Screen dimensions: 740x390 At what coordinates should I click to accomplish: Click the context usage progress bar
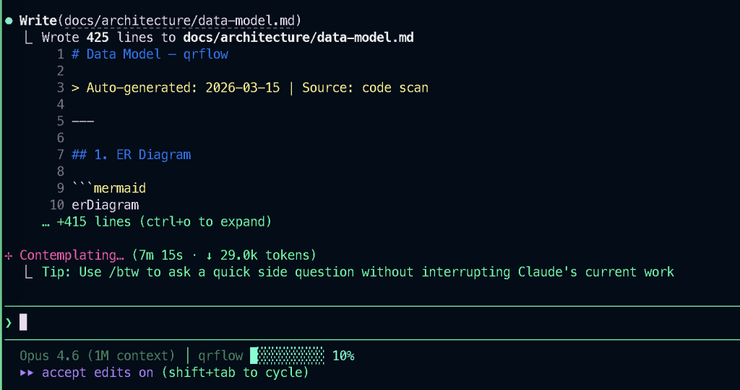click(x=288, y=356)
